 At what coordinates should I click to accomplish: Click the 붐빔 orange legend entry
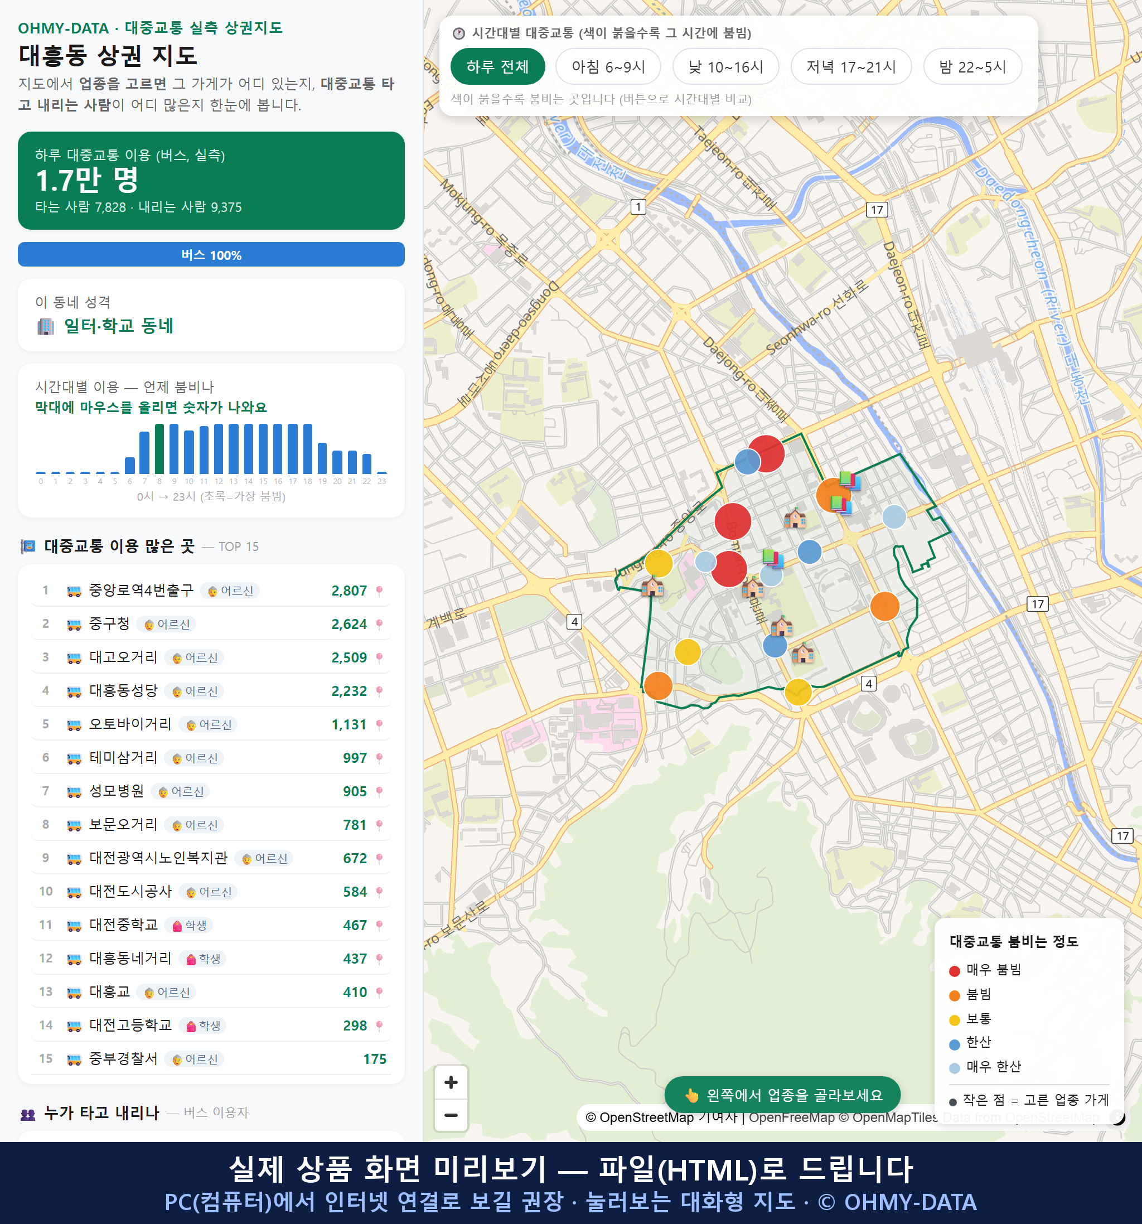[x=970, y=995]
